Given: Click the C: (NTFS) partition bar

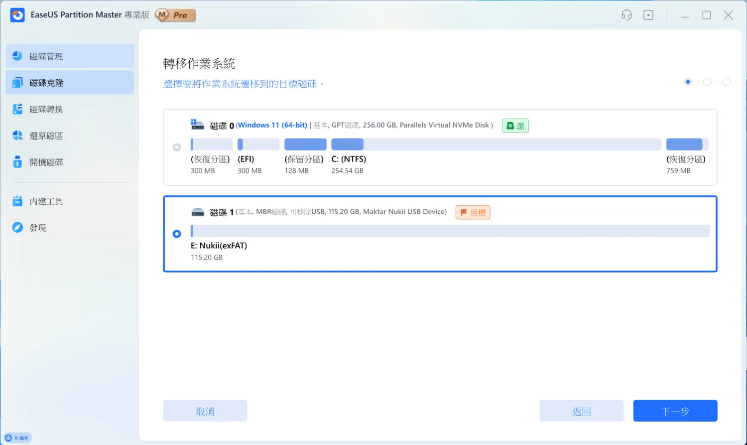Looking at the screenshot, I should pyautogui.click(x=496, y=145).
